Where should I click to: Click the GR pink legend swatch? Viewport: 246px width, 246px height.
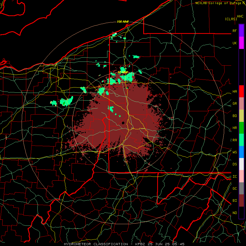point(241,104)
